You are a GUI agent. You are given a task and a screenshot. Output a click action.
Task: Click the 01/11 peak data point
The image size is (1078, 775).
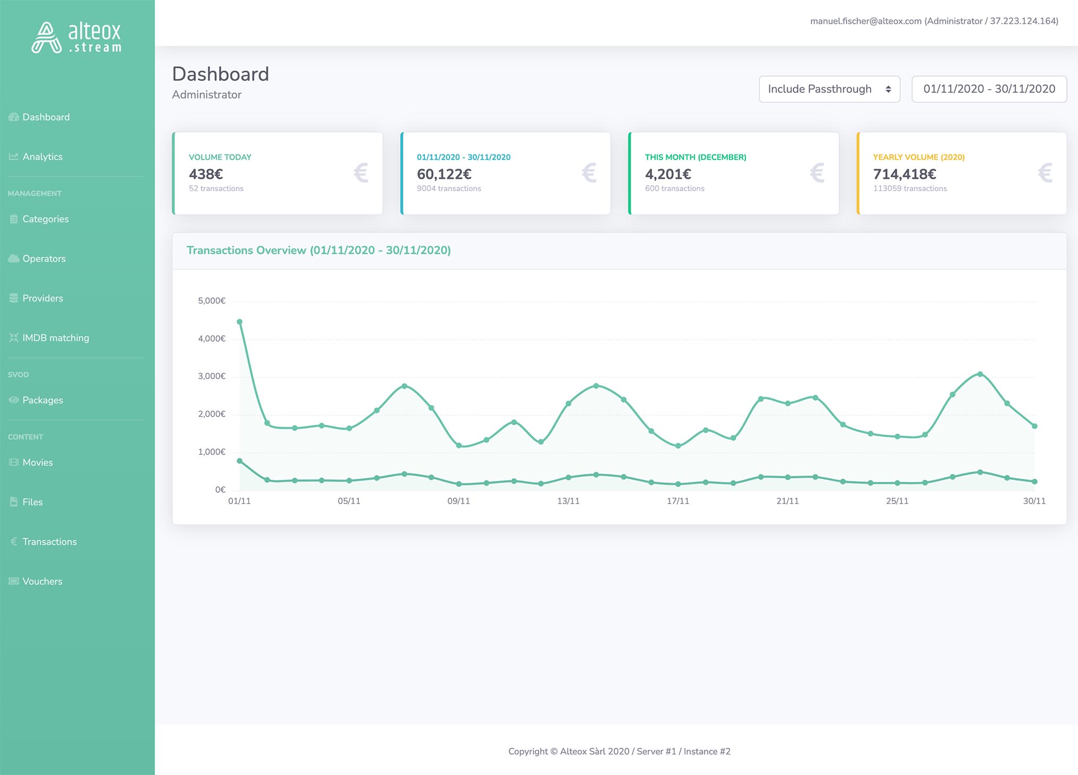coord(240,322)
